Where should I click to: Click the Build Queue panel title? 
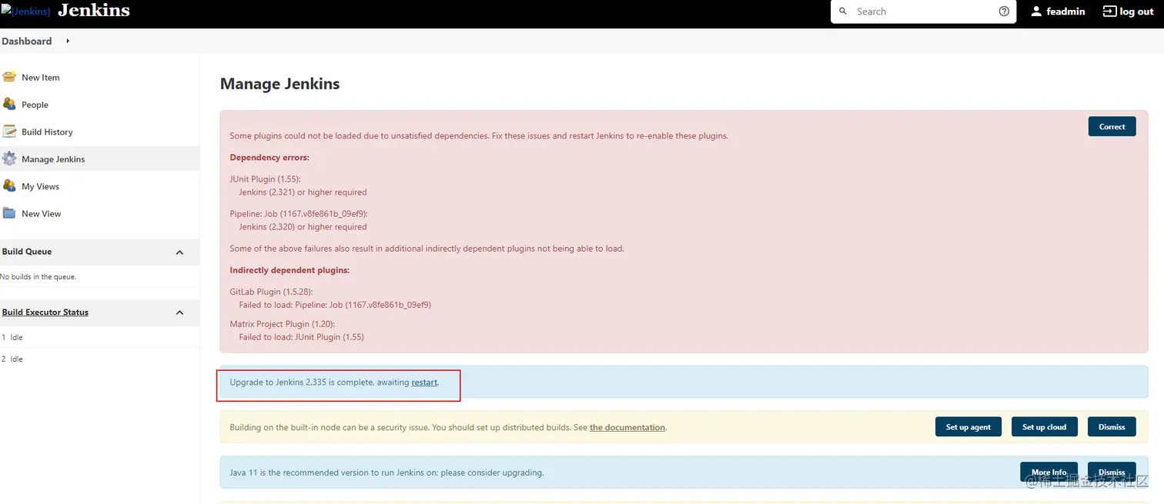tap(27, 252)
